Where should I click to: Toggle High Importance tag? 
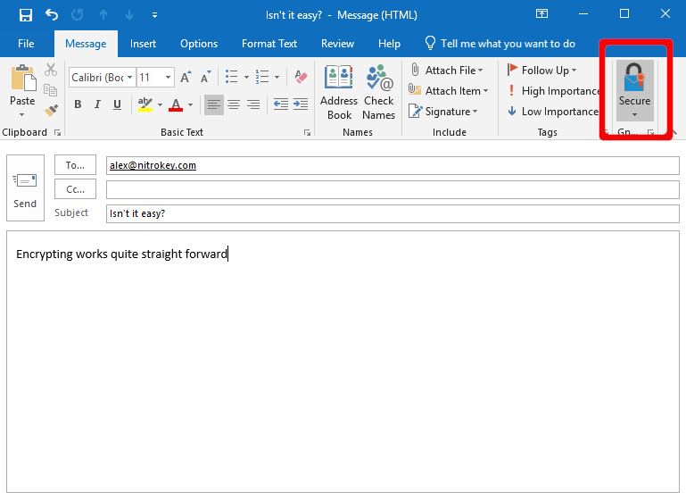[554, 91]
